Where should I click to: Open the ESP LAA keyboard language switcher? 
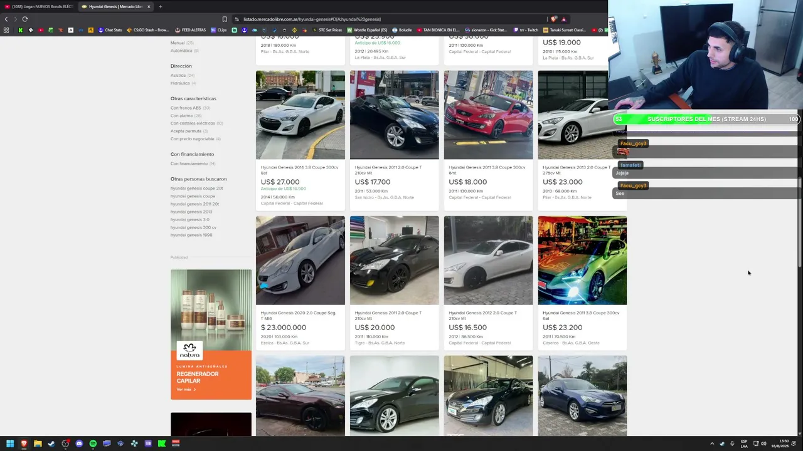tap(744, 443)
